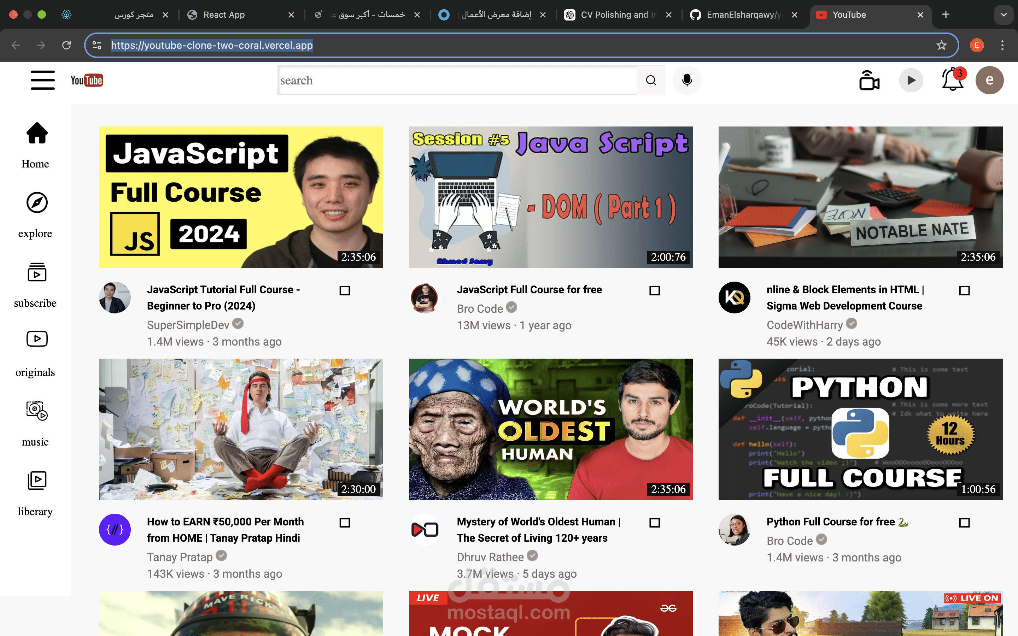
Task: Click Tanay Pratap channel name
Action: coord(180,557)
